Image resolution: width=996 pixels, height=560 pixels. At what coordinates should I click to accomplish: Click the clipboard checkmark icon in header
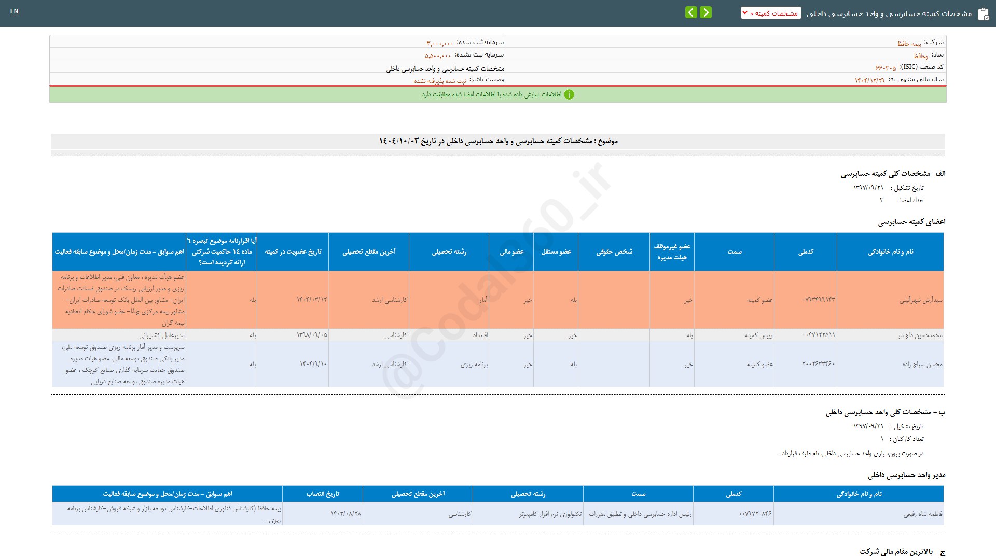[983, 14]
